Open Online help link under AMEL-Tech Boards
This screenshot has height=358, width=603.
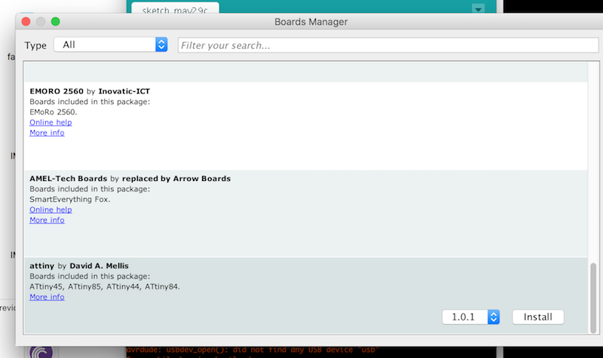(x=51, y=210)
